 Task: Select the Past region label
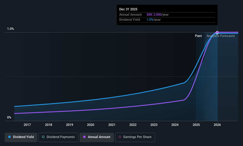[198, 36]
